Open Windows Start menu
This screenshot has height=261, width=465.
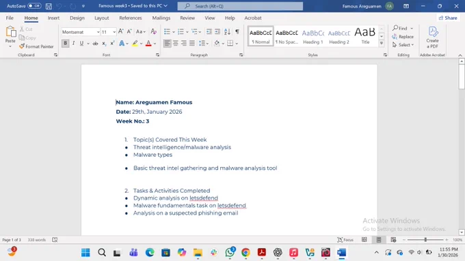click(x=85, y=252)
